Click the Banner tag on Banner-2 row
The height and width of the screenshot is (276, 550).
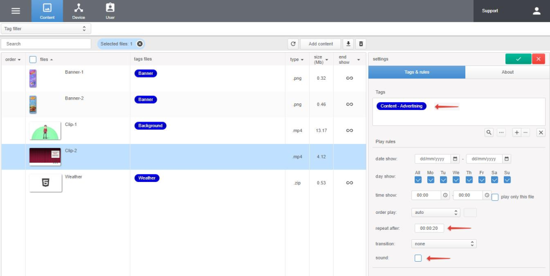(x=146, y=100)
